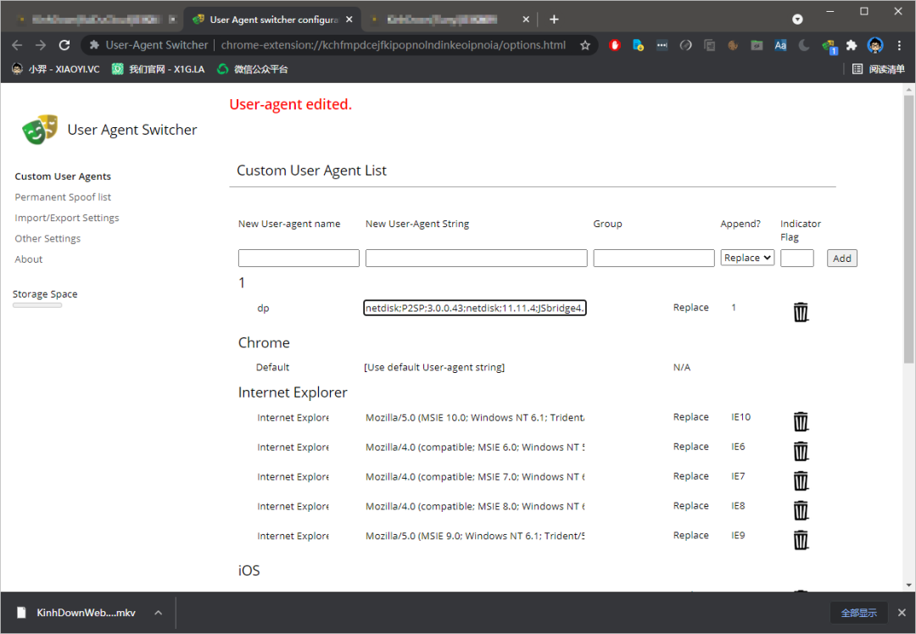This screenshot has width=916, height=634.
Task: Delete the IE6 user agent entry
Action: [801, 451]
